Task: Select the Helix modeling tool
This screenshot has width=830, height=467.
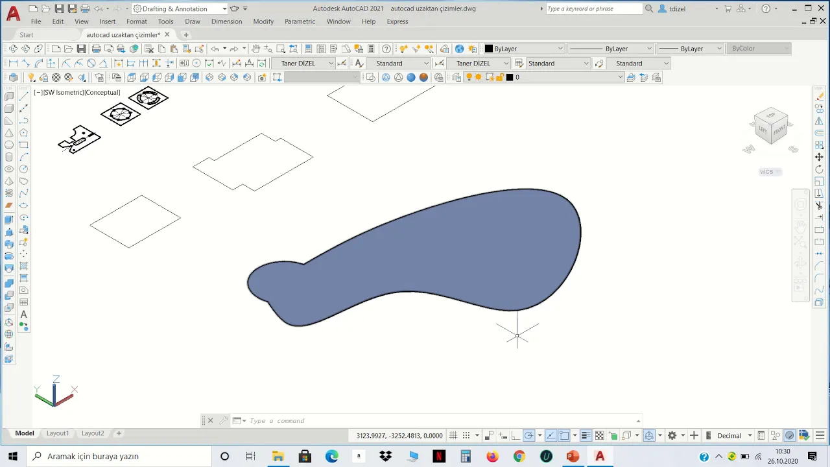Action: [9, 193]
